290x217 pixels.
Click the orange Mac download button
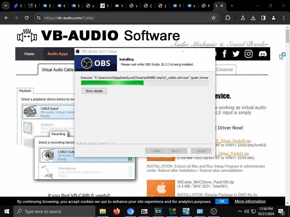[161, 188]
